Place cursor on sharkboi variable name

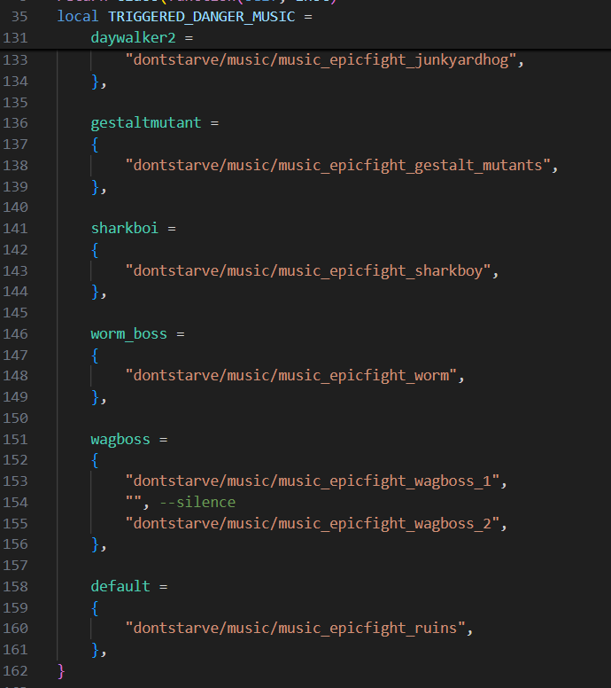124,228
